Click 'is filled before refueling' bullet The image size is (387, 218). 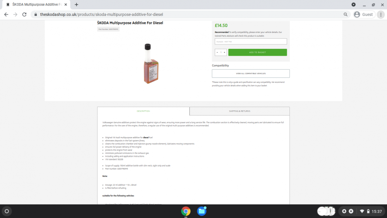click(x=115, y=188)
